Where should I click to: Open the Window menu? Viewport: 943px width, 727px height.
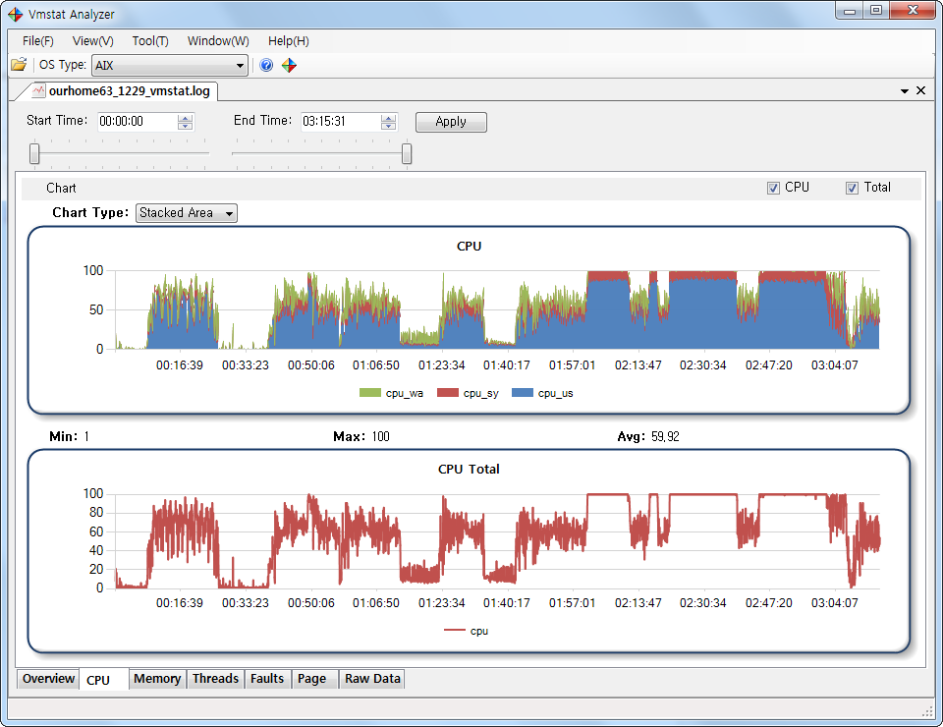[217, 40]
